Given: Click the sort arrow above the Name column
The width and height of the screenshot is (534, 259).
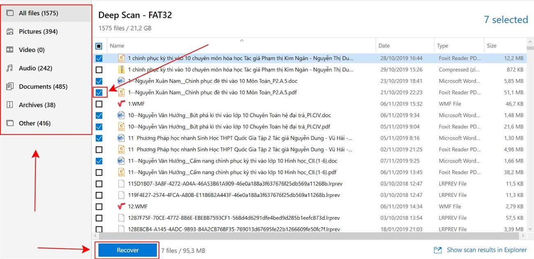Looking at the screenshot, I should (x=242, y=40).
